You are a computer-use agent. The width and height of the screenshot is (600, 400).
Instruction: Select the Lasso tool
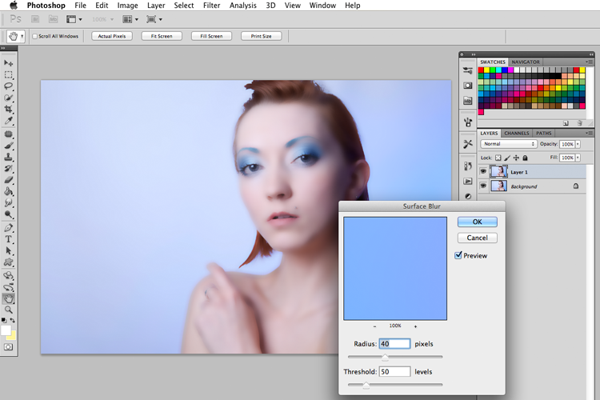[x=9, y=86]
